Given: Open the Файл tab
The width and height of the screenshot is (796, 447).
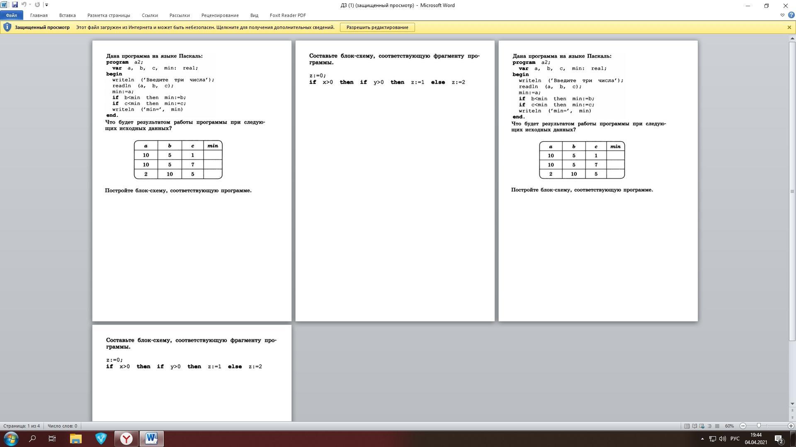Looking at the screenshot, I should click(x=12, y=15).
